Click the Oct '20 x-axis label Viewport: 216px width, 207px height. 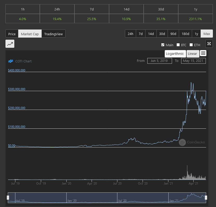pyautogui.click(x=143, y=184)
